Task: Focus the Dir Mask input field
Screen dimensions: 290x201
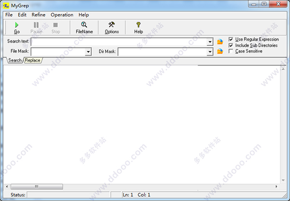Action: (162, 52)
